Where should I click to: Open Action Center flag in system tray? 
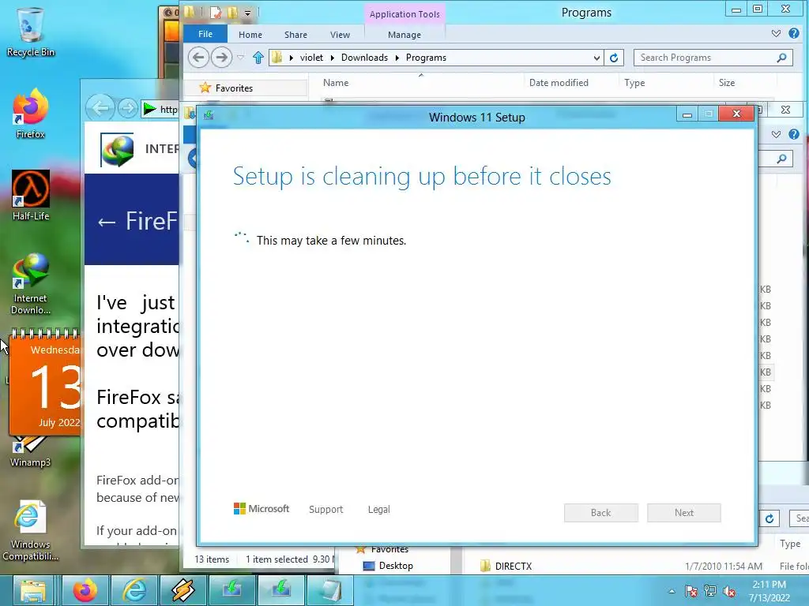click(x=690, y=591)
